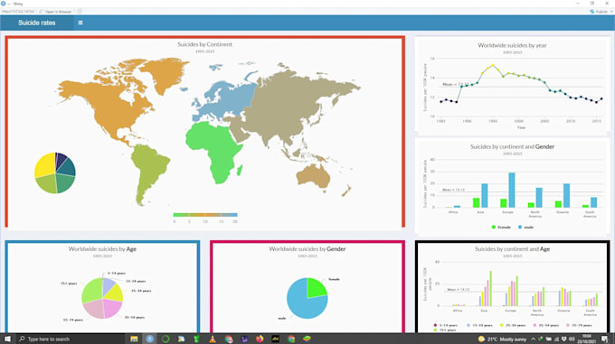Click the 'Worldwide suicides by Age' title
Image resolution: width=615 pixels, height=344 pixels.
tap(102, 249)
